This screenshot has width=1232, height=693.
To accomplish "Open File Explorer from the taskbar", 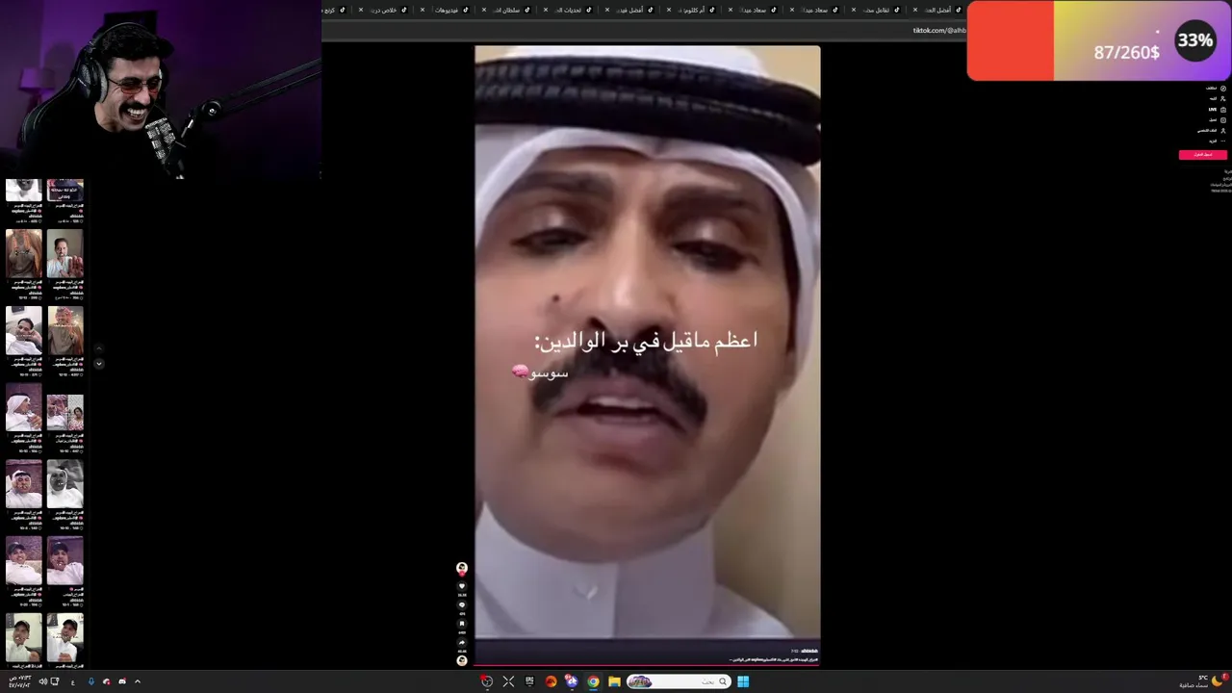I will (614, 681).
